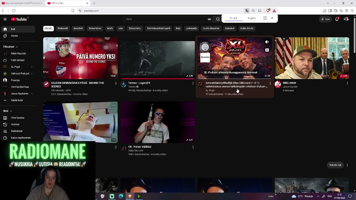Open the SING AWAY live stream thumbnail

pyautogui.click(x=312, y=58)
